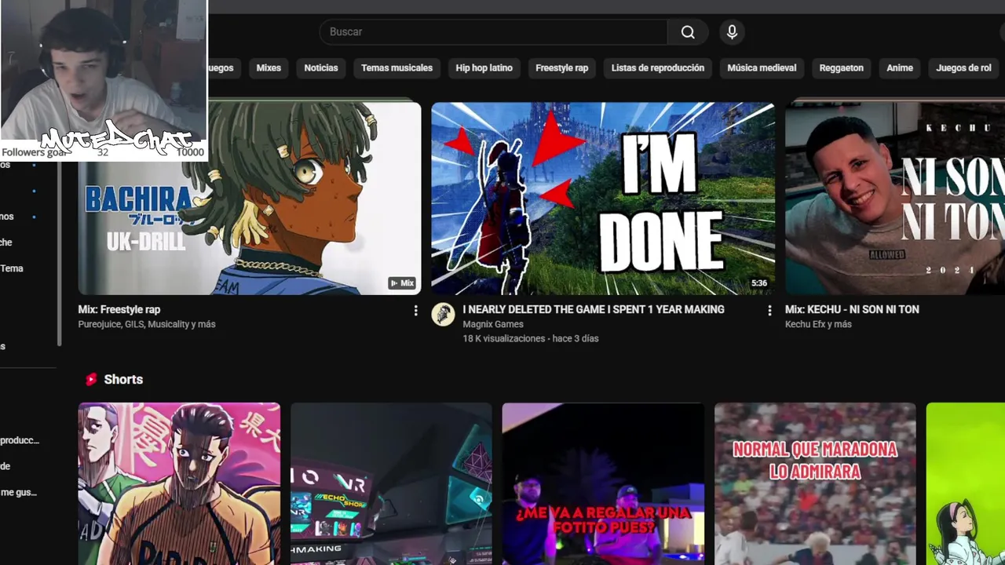1005x565 pixels.
Task: Open the I'M DONE video thumbnail
Action: click(603, 198)
